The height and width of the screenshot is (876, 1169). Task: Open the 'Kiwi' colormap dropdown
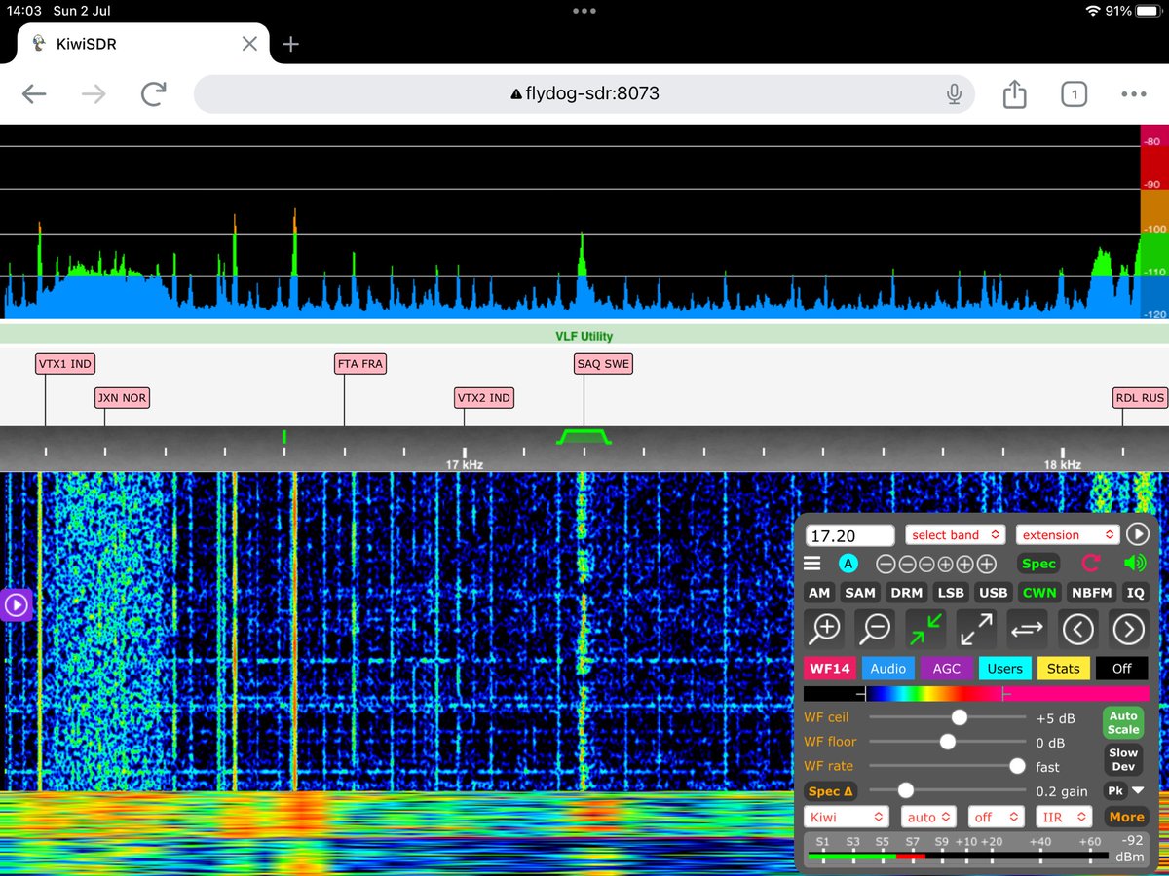[x=847, y=818]
